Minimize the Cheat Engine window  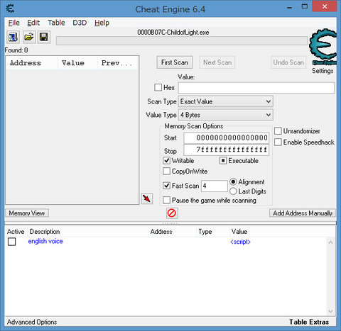[289, 8]
